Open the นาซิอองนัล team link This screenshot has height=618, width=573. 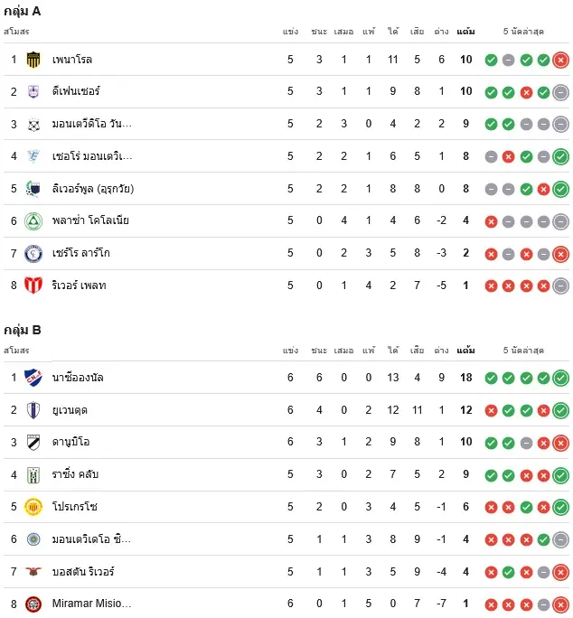(x=78, y=378)
